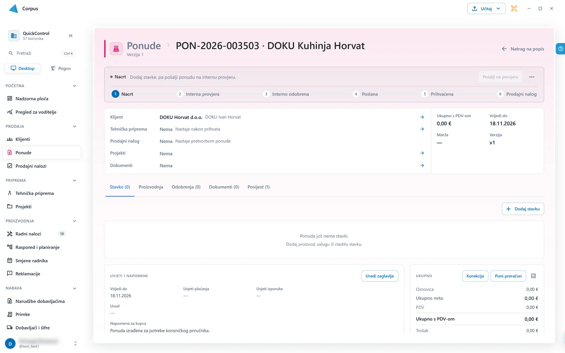Collapse the PRODAJA section
565x353 pixels.
[x=75, y=126]
